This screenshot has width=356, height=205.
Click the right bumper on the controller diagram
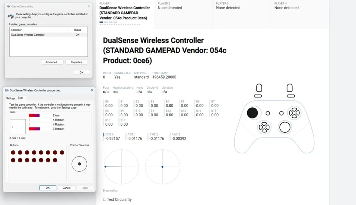point(291,96)
